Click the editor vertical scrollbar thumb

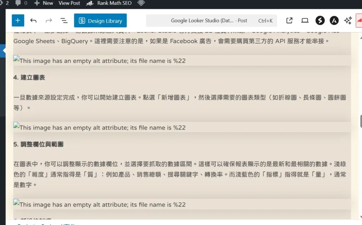[x=361, y=121]
